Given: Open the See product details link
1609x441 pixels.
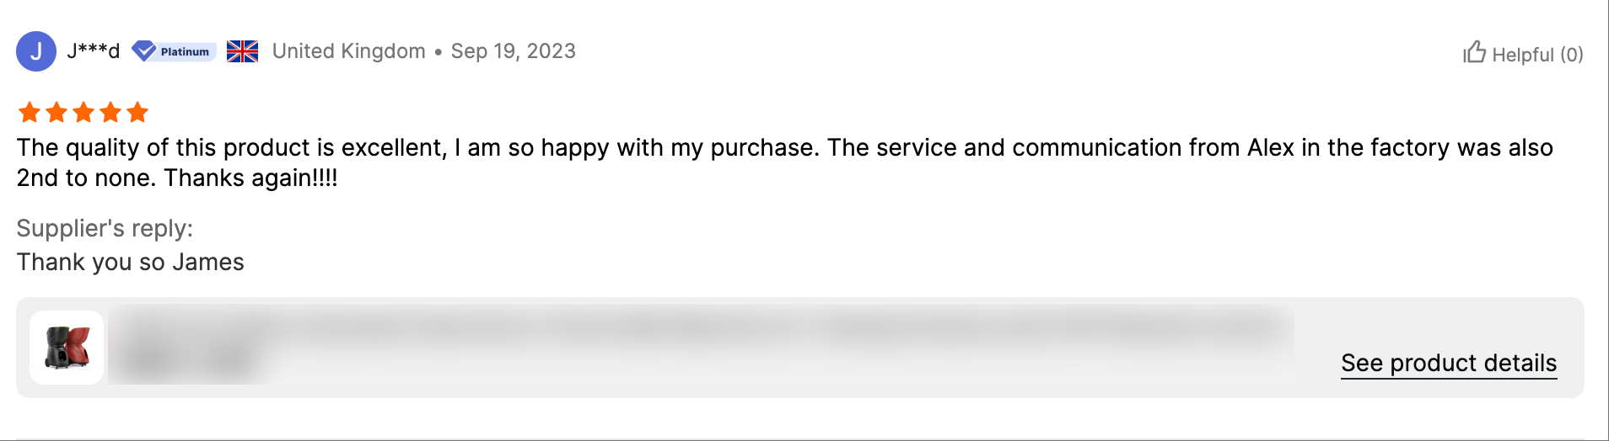Looking at the screenshot, I should click(x=1448, y=363).
